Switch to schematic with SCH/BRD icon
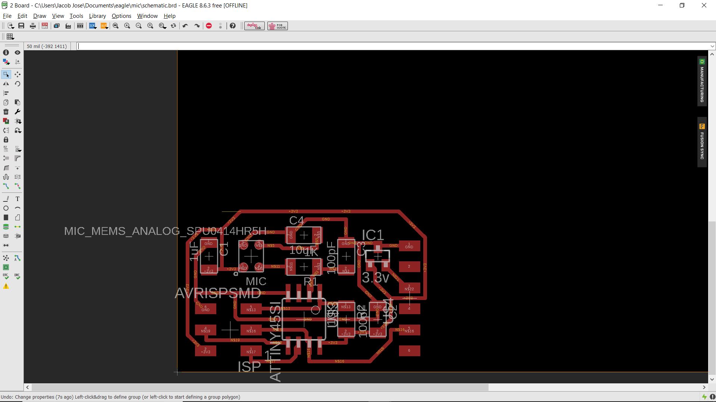This screenshot has height=402, width=716. [x=45, y=26]
